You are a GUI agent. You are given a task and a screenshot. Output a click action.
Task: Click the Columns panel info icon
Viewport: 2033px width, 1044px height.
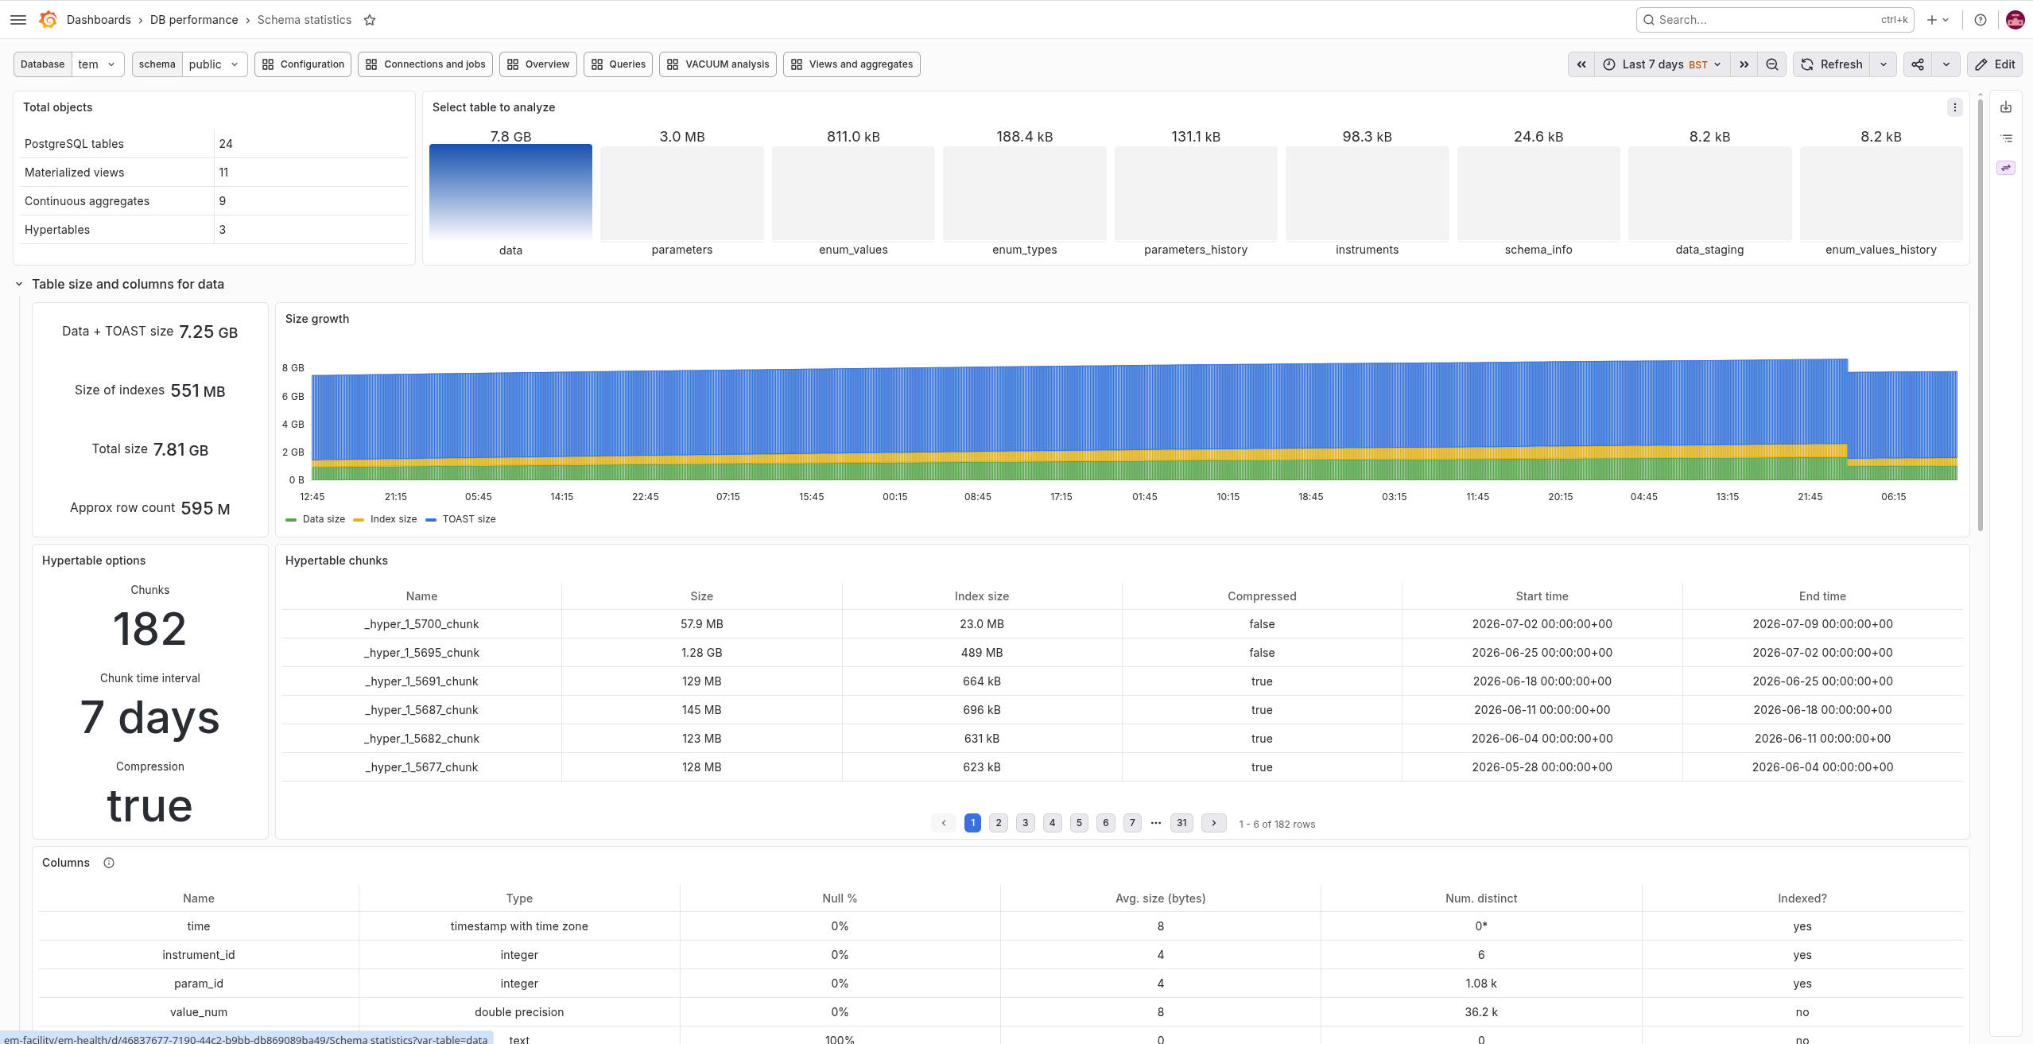[x=109, y=863]
